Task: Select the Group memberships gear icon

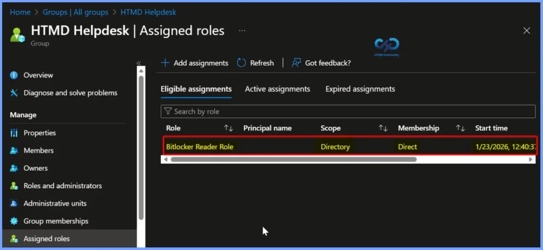Action: click(x=14, y=221)
